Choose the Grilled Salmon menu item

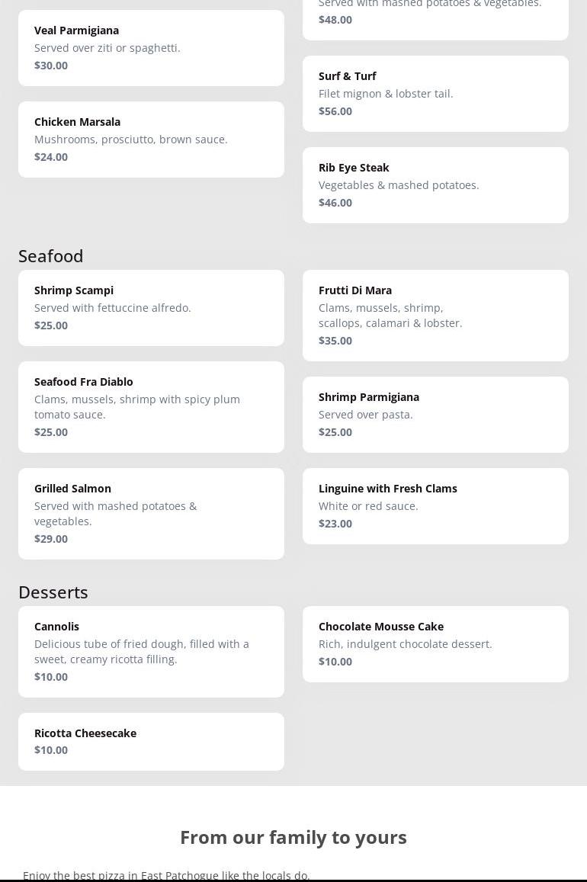coord(151,513)
